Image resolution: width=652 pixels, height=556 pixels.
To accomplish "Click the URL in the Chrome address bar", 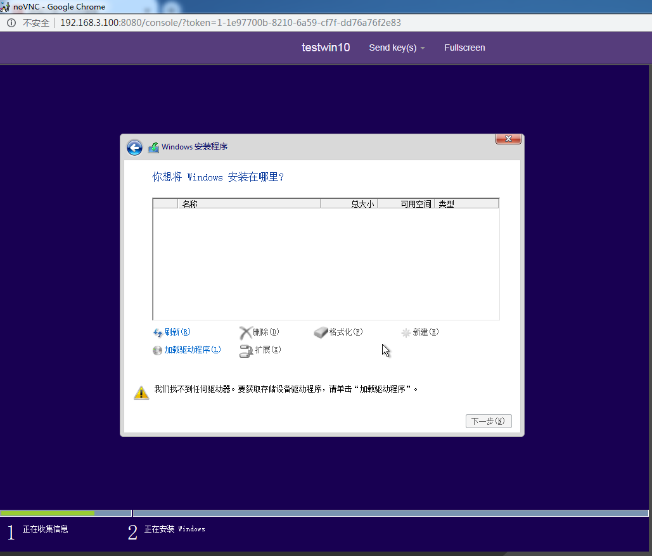I will click(x=231, y=23).
